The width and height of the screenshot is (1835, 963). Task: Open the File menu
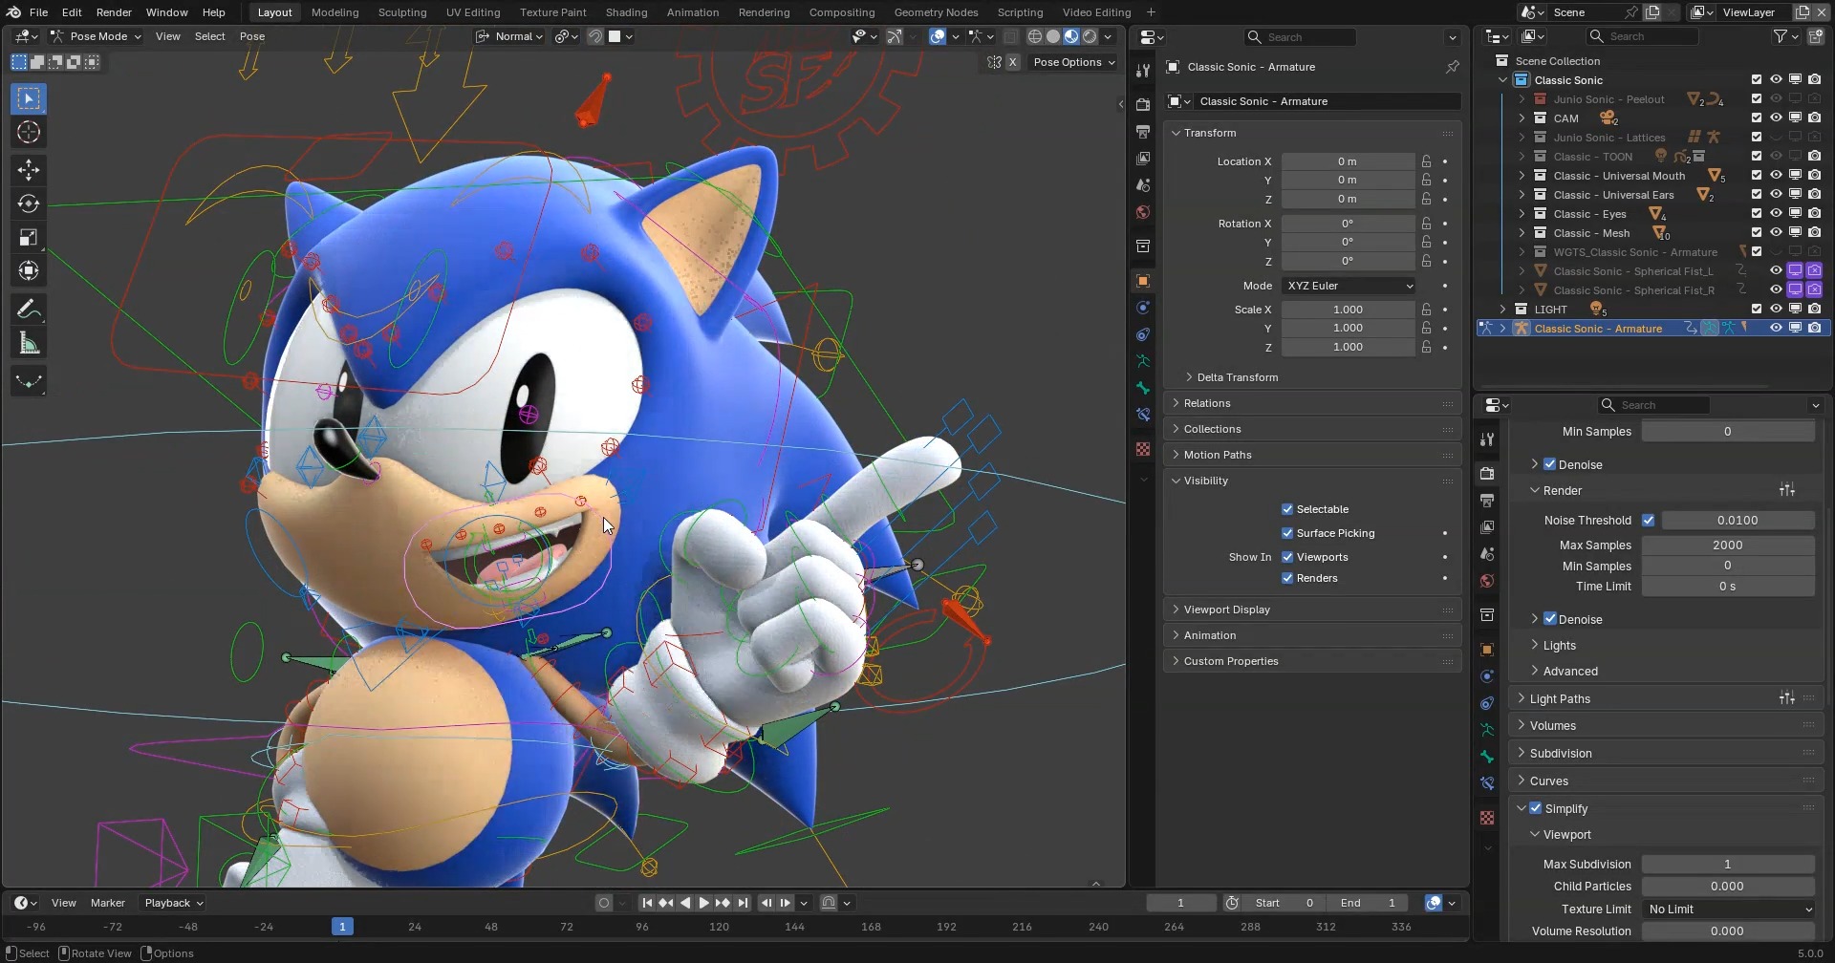(x=38, y=12)
